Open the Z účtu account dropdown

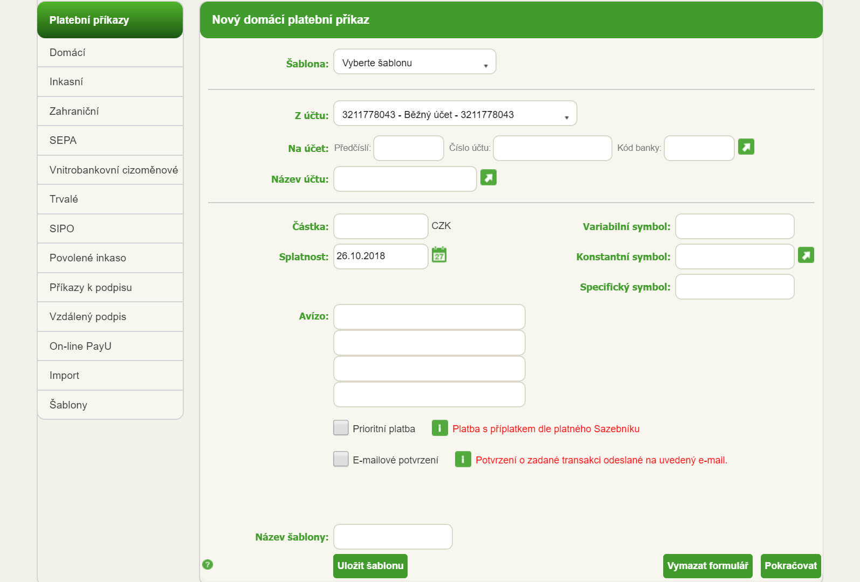click(455, 114)
